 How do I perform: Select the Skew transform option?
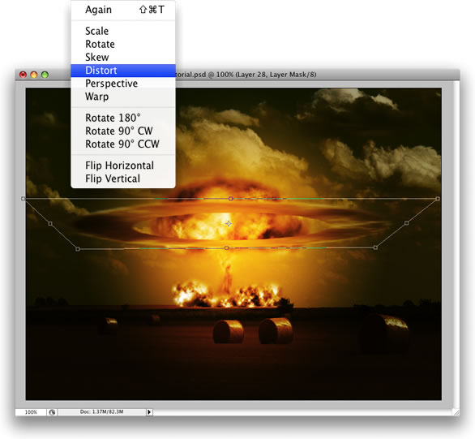tap(123, 58)
